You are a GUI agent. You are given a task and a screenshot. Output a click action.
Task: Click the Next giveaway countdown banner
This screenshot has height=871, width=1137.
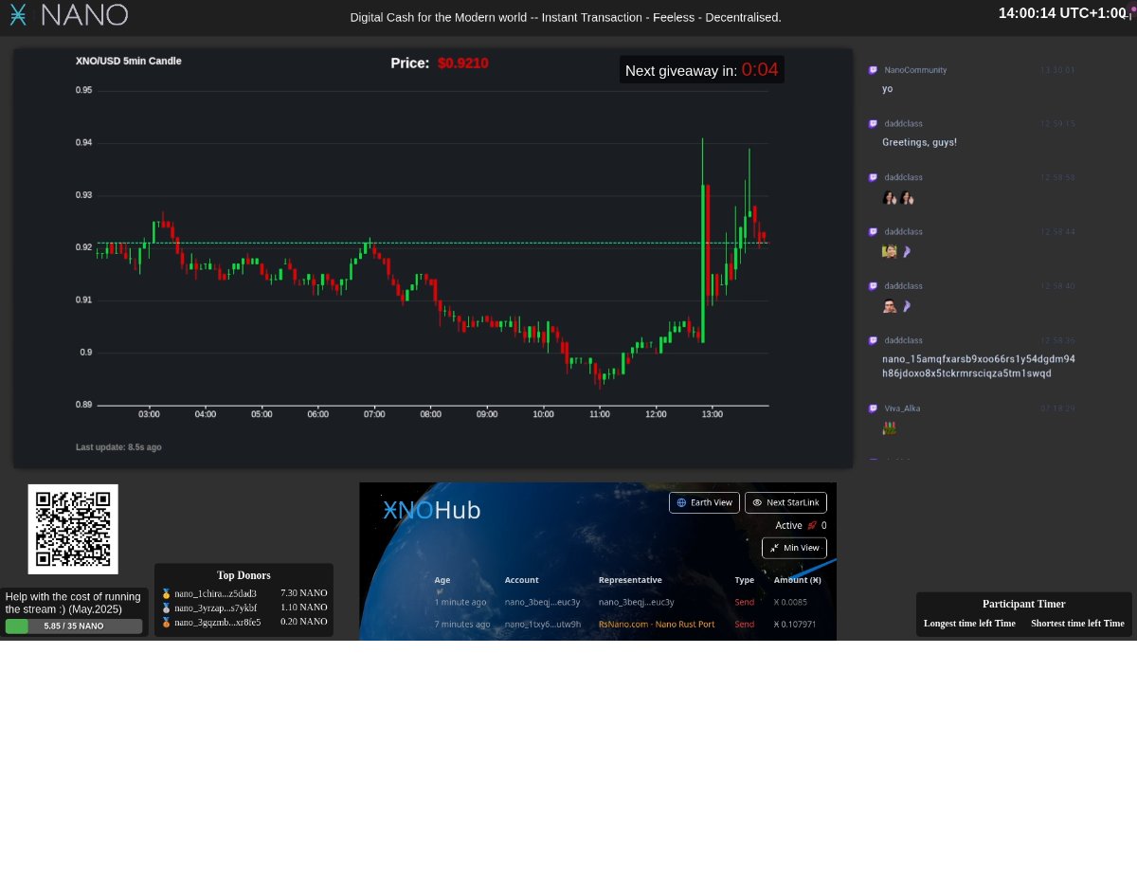[701, 69]
